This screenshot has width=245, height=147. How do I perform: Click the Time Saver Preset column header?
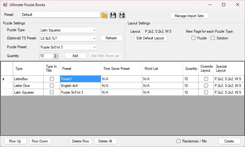click(121, 69)
